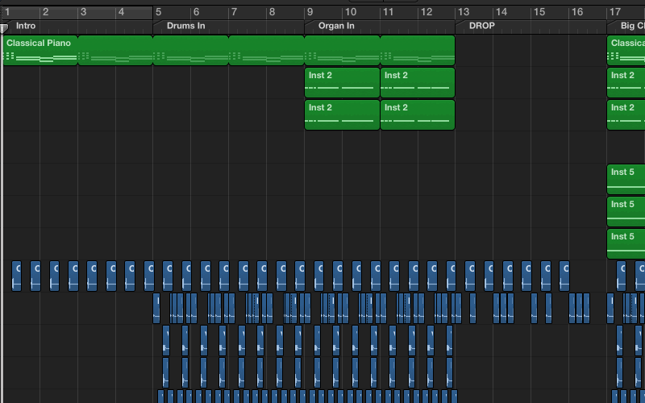This screenshot has height=403, width=645.
Task: Click bar number 9 in the ruler
Action: [310, 12]
